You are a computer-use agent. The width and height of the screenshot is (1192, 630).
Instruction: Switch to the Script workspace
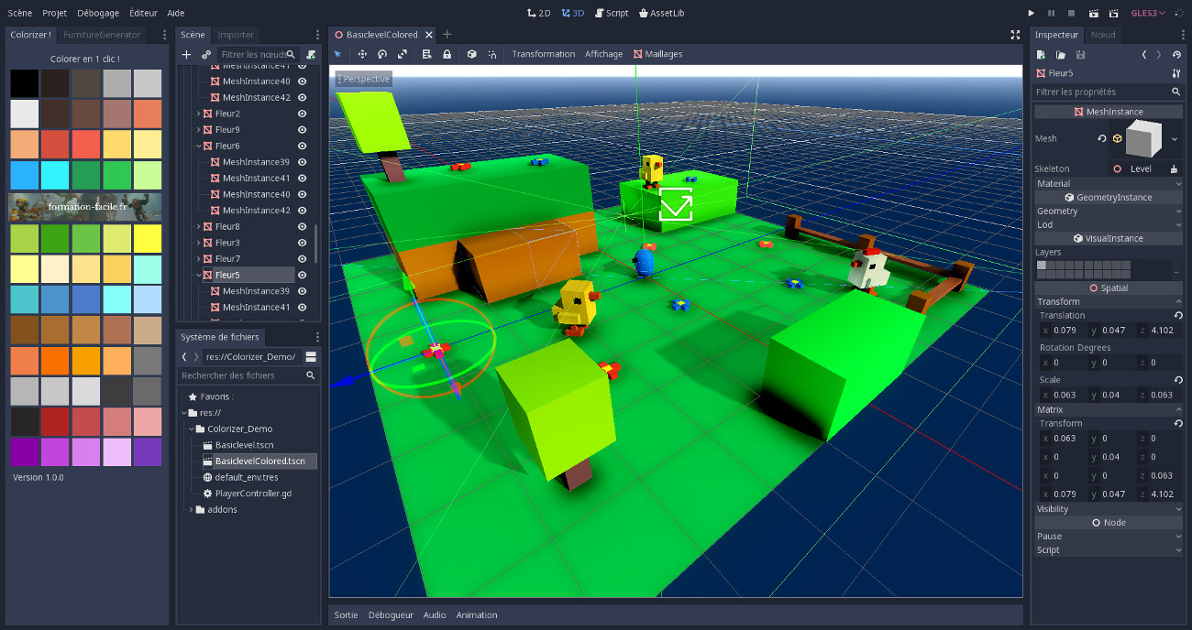click(x=612, y=13)
